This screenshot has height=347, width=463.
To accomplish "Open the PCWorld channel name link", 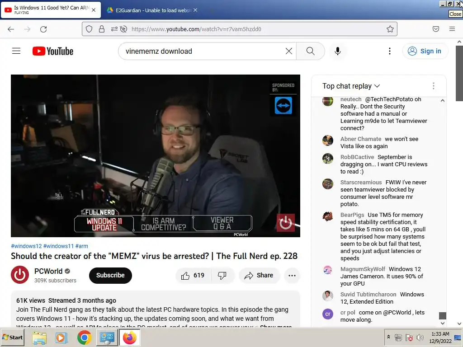I will pyautogui.click(x=48, y=271).
